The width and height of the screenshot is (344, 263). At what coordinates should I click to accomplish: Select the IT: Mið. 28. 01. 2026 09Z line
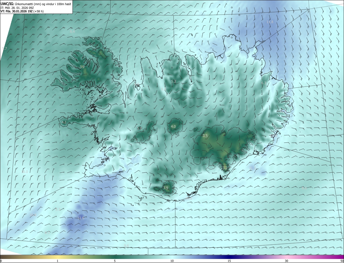pyautogui.click(x=17, y=8)
